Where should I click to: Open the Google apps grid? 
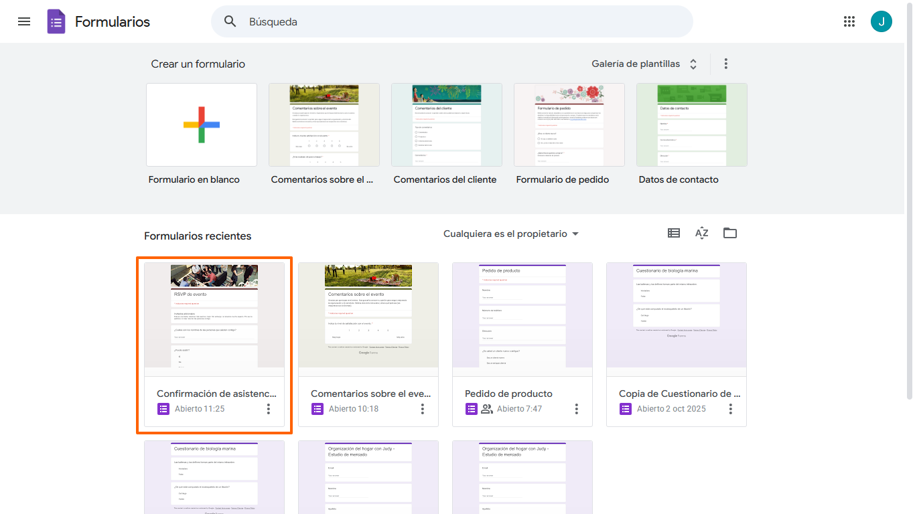(849, 21)
